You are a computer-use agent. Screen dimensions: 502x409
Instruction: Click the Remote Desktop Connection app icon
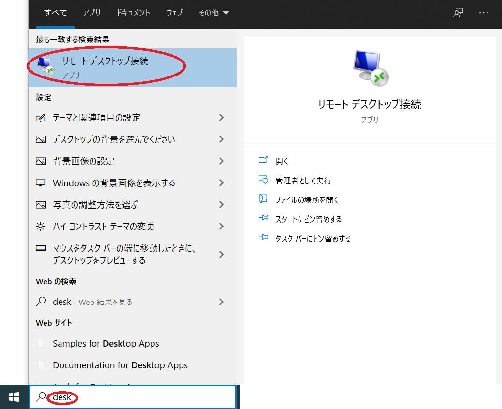pos(46,64)
